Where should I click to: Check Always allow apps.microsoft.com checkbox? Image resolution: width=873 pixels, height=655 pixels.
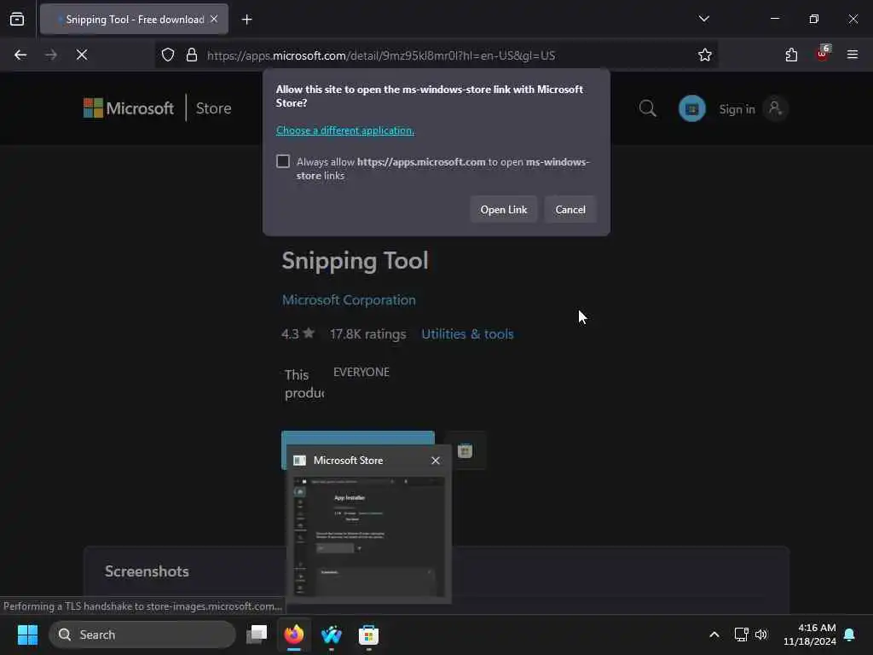tap(283, 161)
